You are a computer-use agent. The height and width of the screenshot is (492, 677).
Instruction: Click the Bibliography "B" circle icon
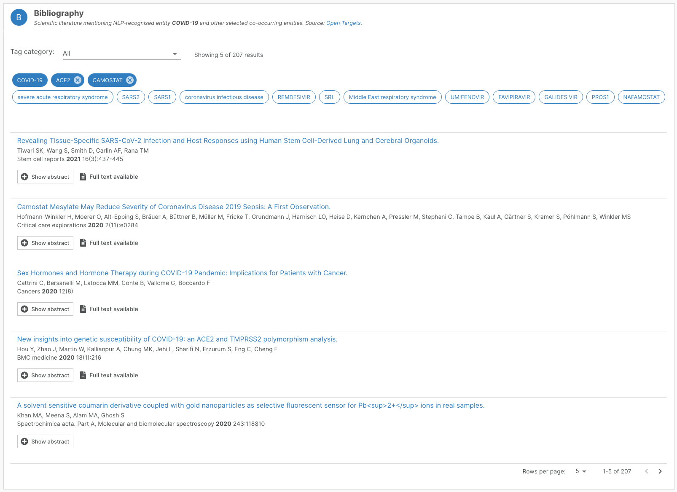(x=19, y=17)
